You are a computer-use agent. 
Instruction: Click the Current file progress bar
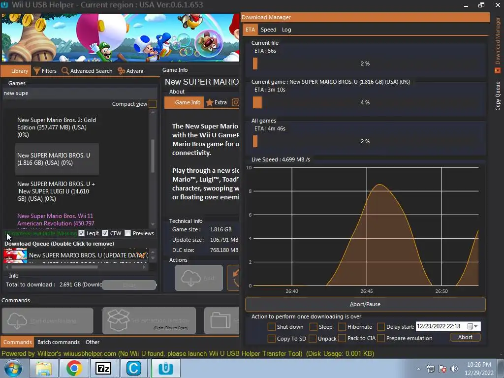[365, 63]
